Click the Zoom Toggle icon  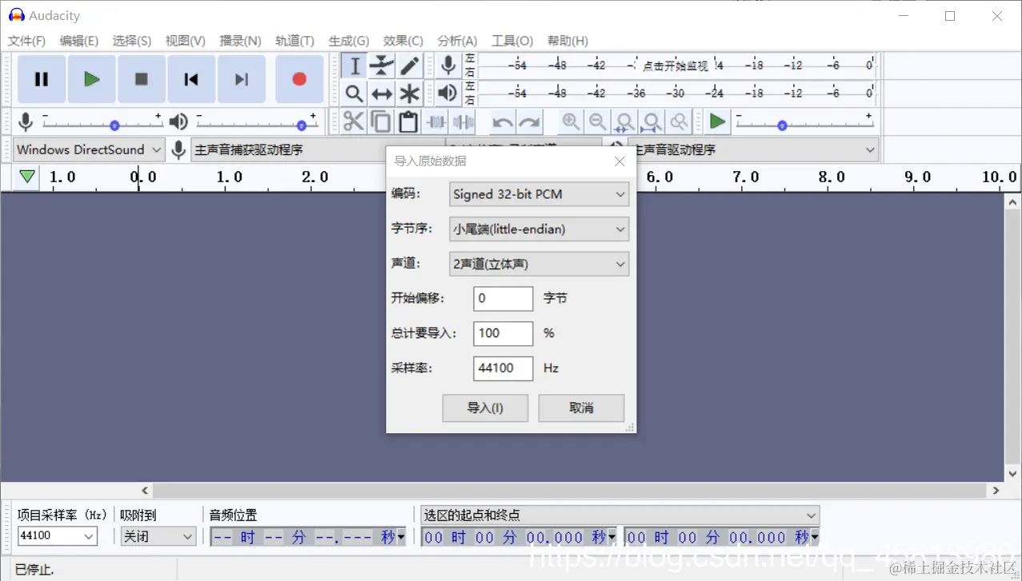click(x=679, y=122)
